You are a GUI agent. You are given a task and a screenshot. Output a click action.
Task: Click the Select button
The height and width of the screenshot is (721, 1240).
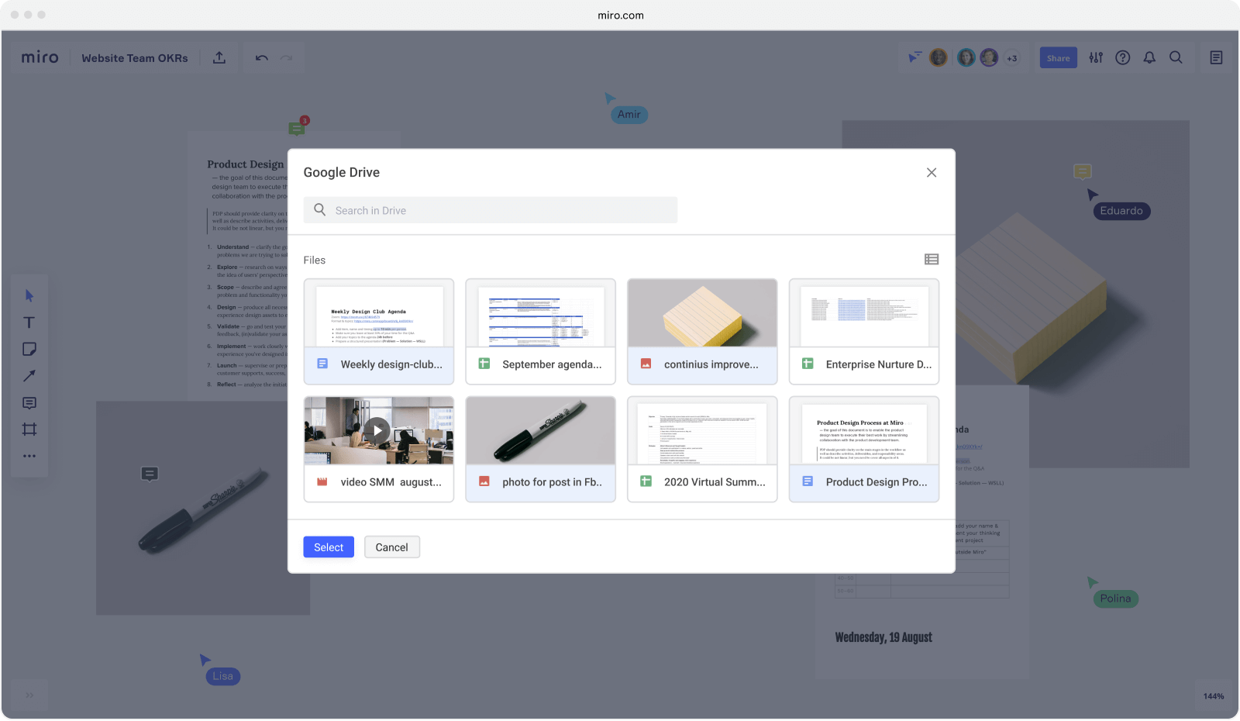(x=329, y=547)
